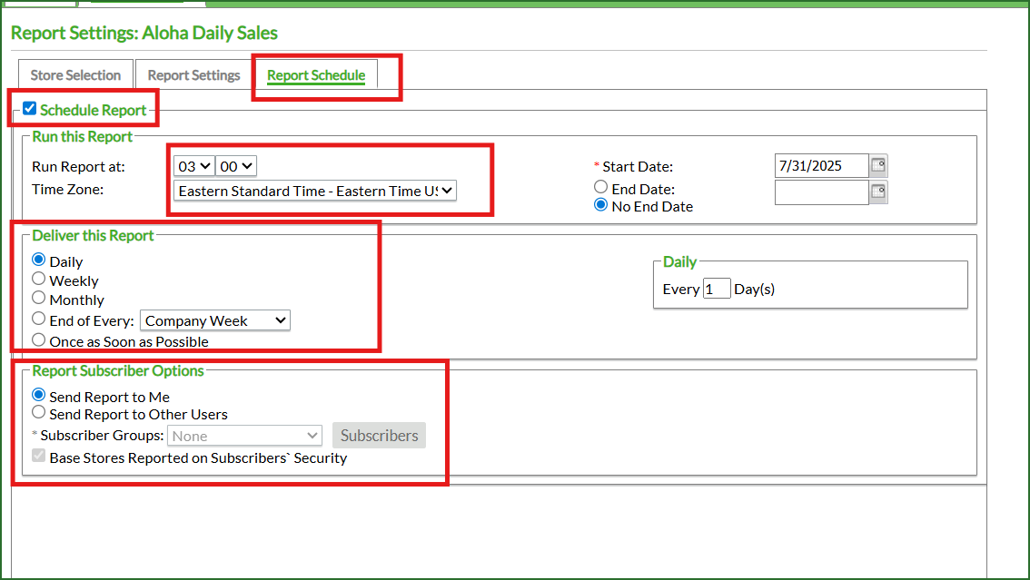Go to the Report Schedule tab
1030x580 pixels.
click(x=316, y=74)
